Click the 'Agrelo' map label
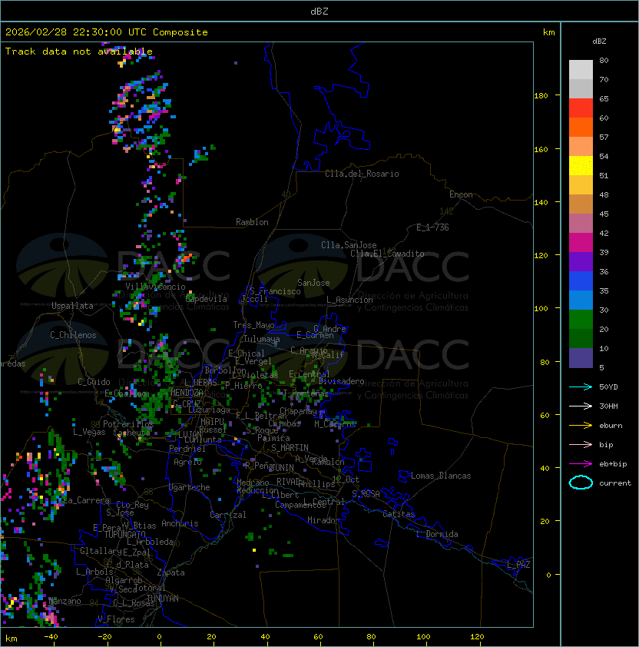 (187, 462)
